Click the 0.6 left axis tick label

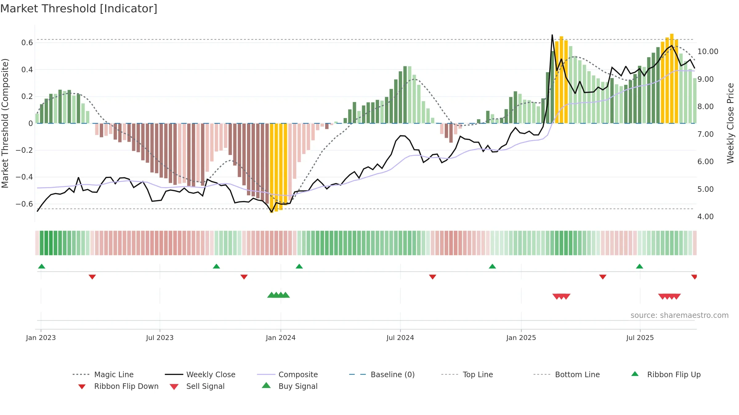[x=27, y=43]
